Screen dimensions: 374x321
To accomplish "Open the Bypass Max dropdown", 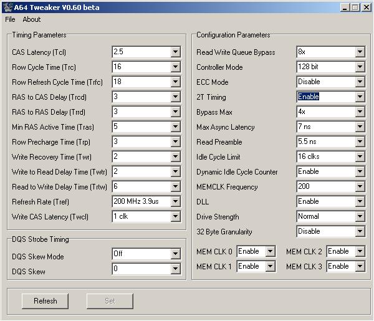I will coord(360,112).
